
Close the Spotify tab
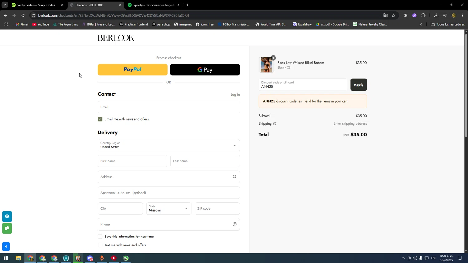[x=178, y=5]
